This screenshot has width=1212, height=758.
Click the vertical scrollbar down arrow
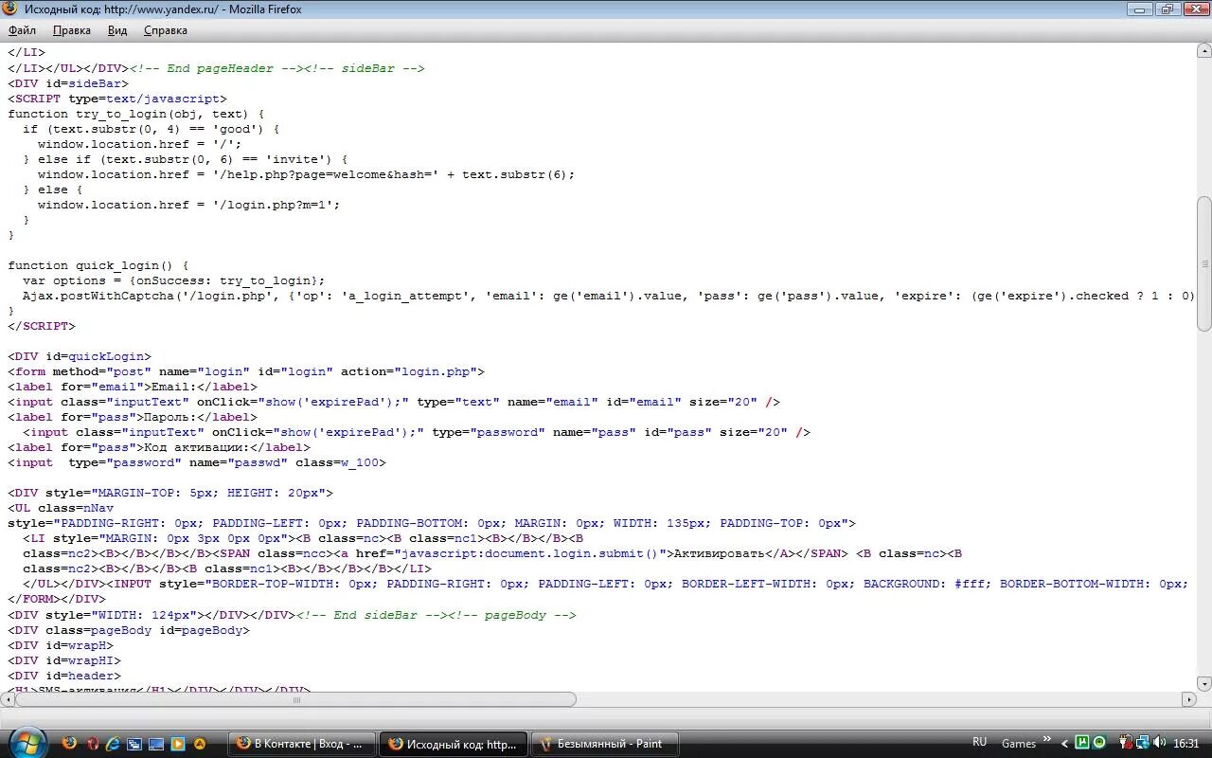[x=1204, y=683]
